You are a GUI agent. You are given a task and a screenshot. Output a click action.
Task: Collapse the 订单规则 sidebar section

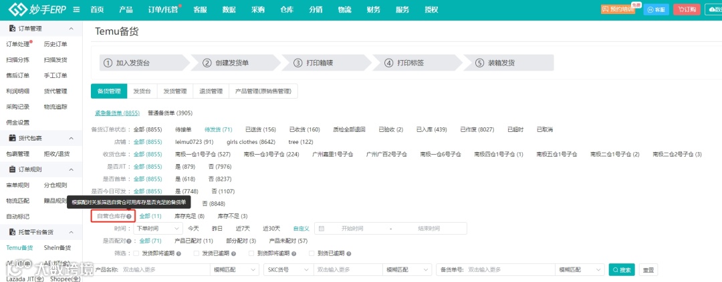coord(71,169)
